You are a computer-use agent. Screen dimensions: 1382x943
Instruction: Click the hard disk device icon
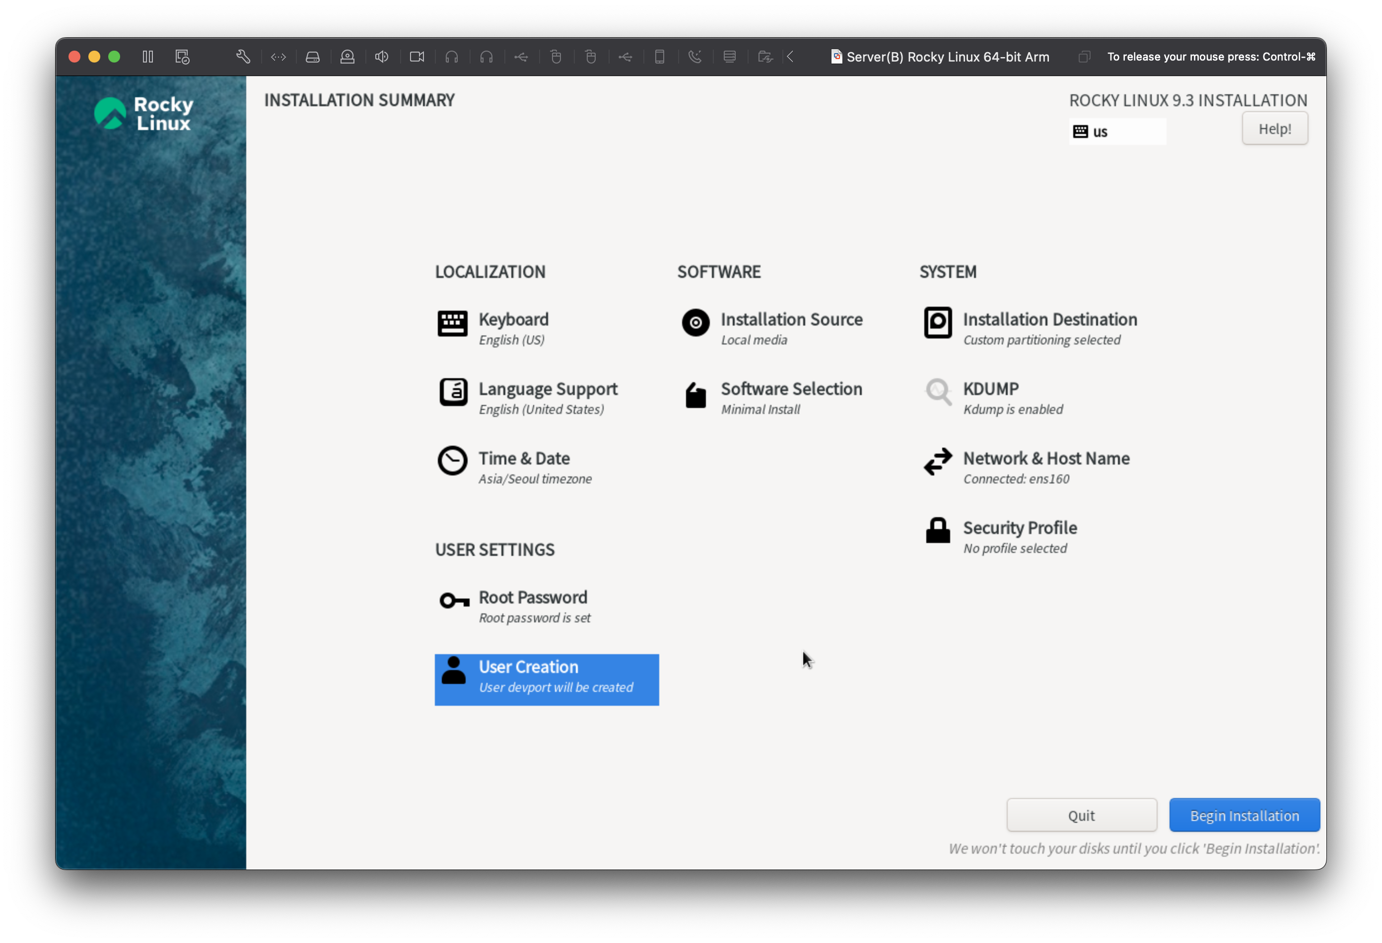(313, 57)
